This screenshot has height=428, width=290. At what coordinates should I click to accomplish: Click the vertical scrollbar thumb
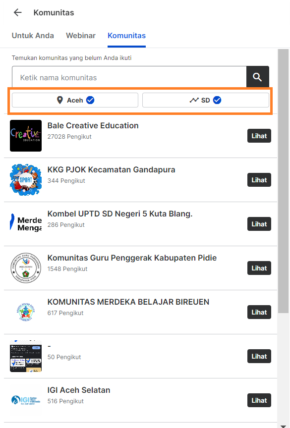pos(284,181)
